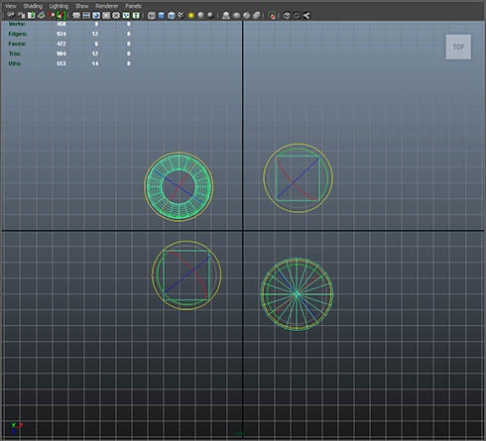486x441 pixels.
Task: Click the select camera icon
Action: coord(11,15)
